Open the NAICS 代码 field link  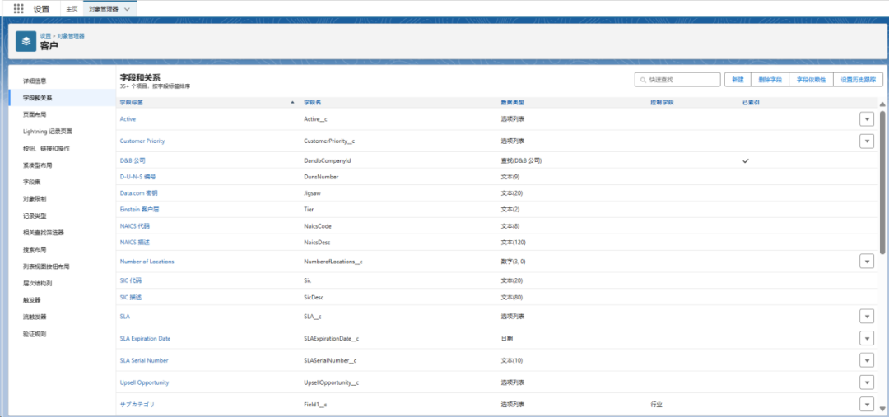point(135,226)
